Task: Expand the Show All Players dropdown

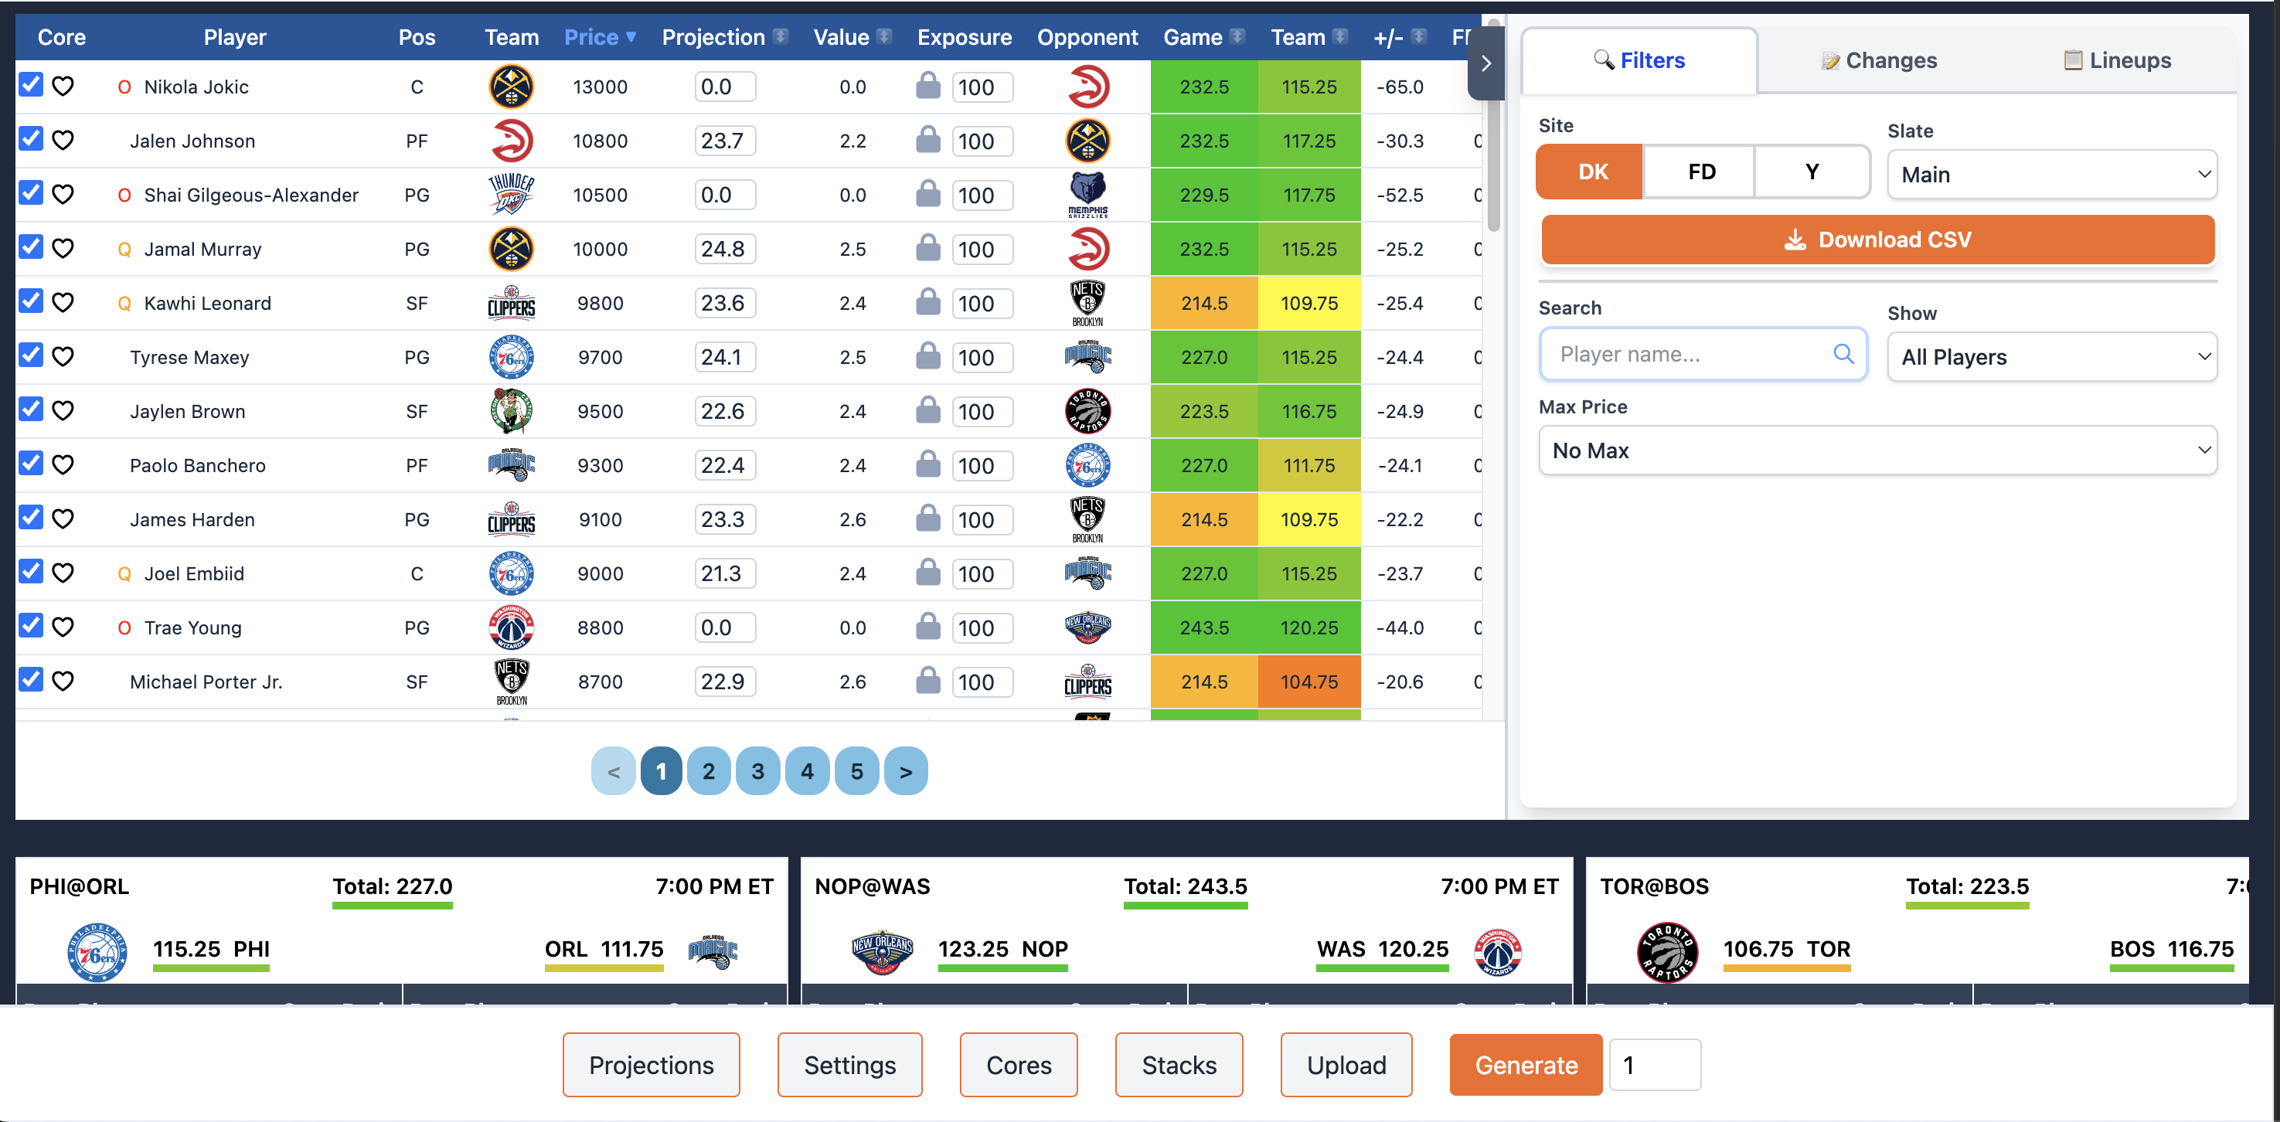Action: (x=2050, y=356)
